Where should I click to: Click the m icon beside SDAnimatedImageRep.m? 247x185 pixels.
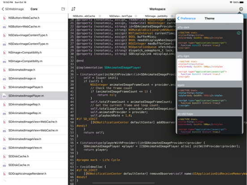point(4,113)
